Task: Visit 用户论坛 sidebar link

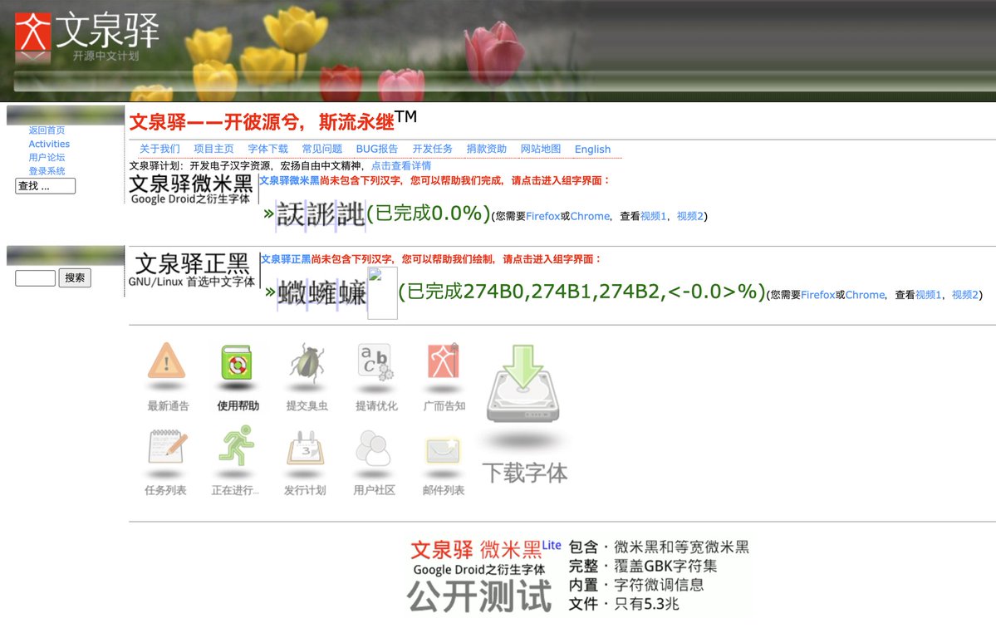Action: (47, 158)
